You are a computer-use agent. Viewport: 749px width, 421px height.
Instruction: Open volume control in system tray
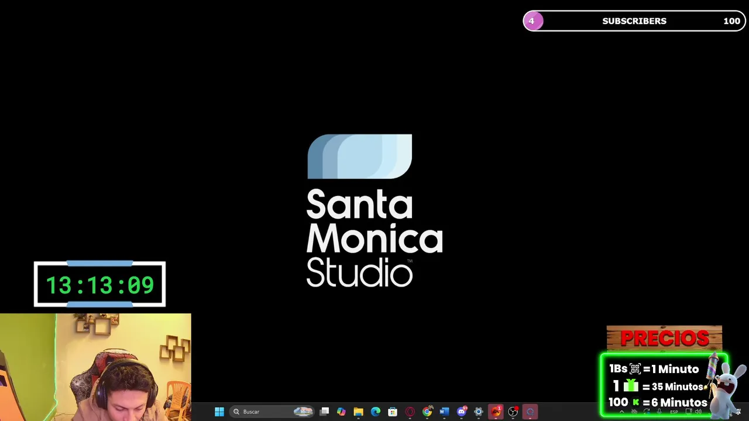698,412
